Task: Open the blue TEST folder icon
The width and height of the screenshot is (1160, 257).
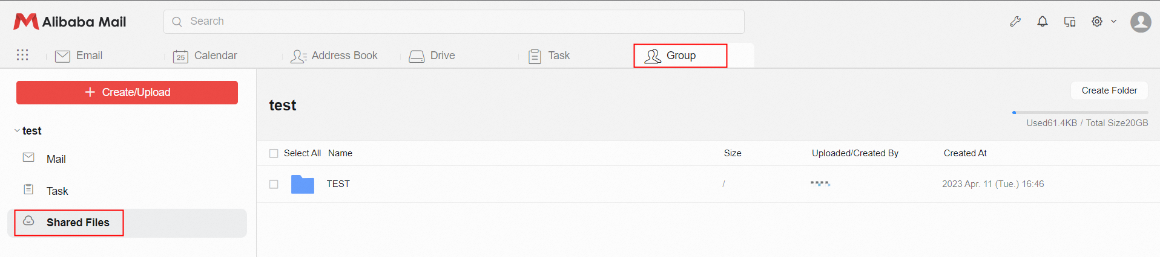Action: point(302,184)
